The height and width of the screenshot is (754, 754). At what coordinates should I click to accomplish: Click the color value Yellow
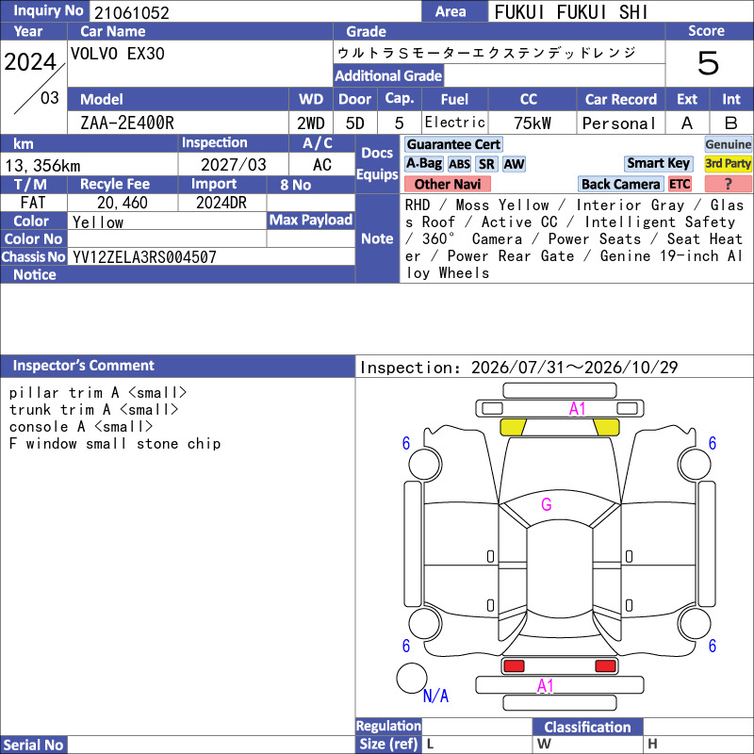(x=98, y=221)
